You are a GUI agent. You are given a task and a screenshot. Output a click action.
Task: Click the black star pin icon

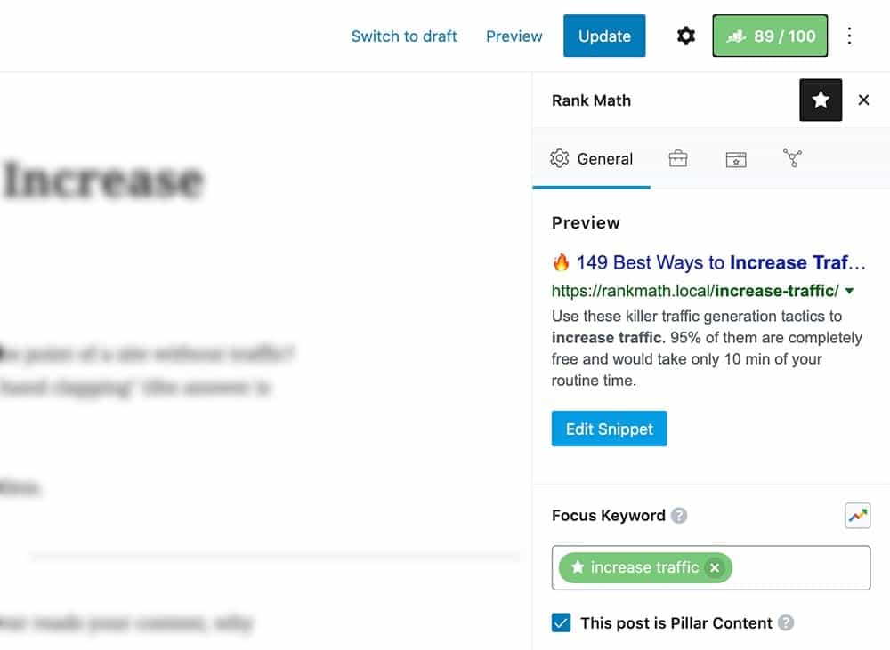tap(821, 100)
